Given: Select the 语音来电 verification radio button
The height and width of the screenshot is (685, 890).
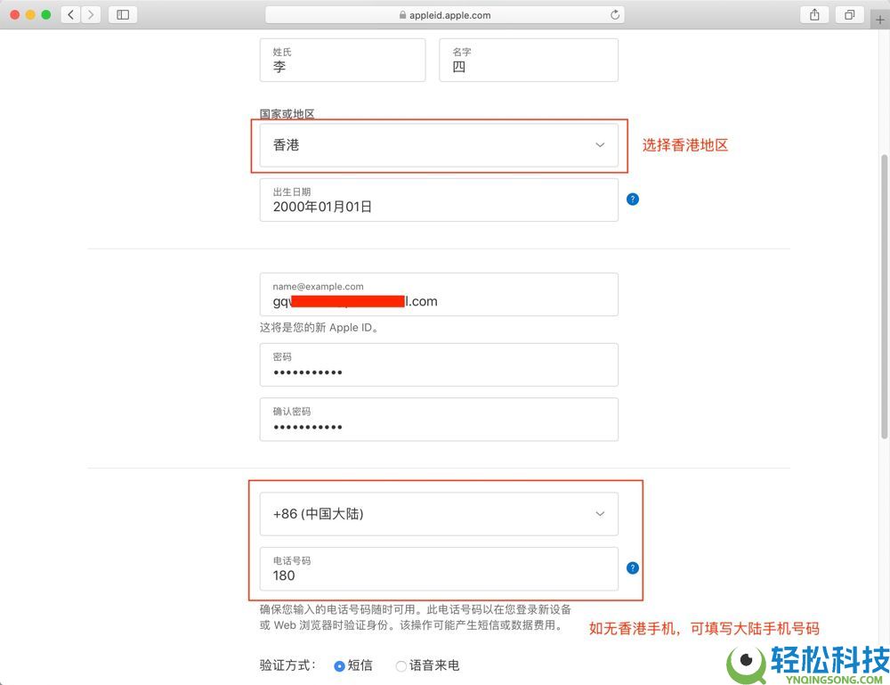Looking at the screenshot, I should coord(400,665).
